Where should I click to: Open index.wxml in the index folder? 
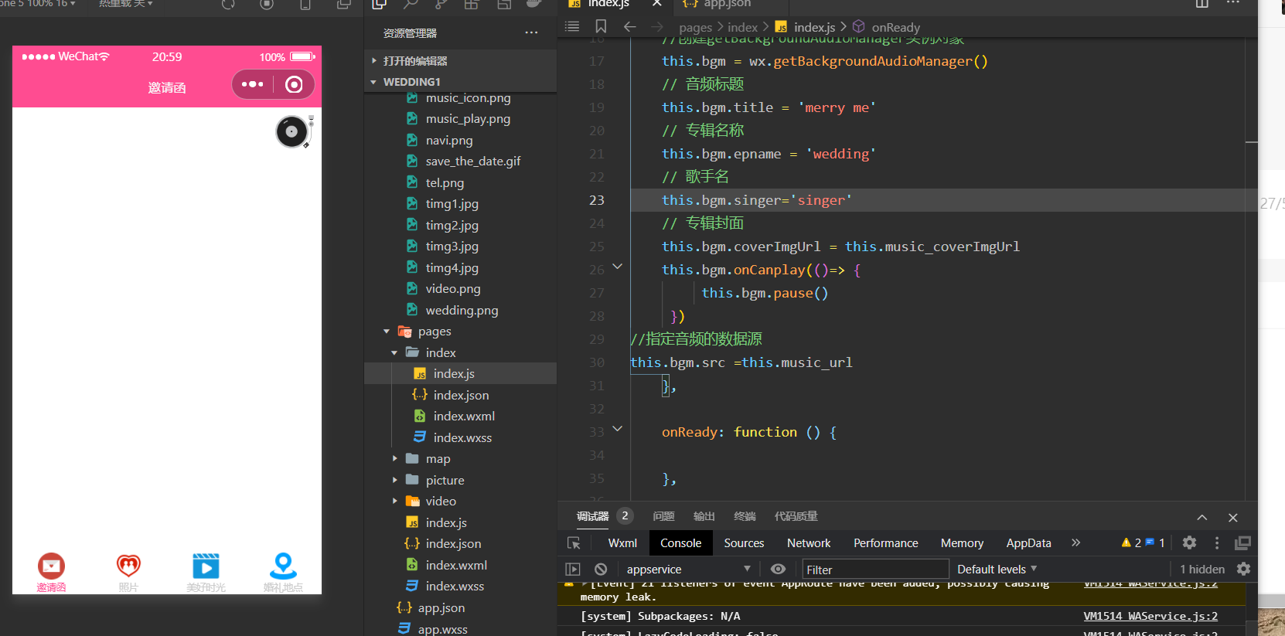point(464,417)
